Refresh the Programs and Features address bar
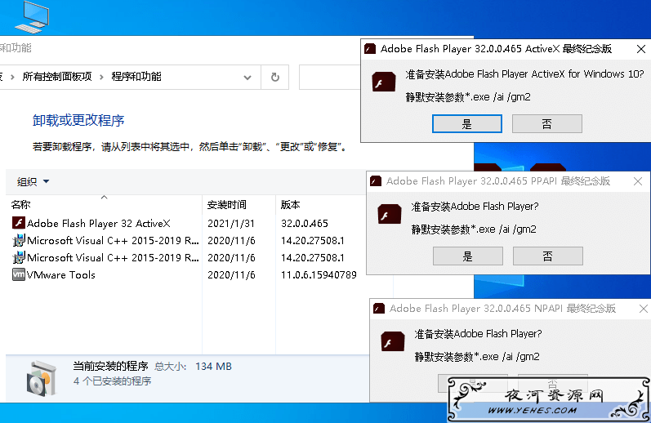Image resolution: width=651 pixels, height=423 pixels. [x=274, y=77]
